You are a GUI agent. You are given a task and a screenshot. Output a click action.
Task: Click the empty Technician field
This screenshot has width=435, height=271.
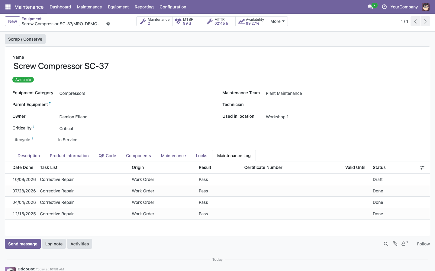pos(344,105)
